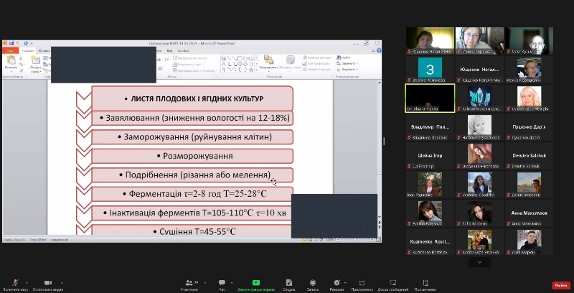Open audio options arrow beside microphone
Screen dimensions: 574x293
[27, 283]
